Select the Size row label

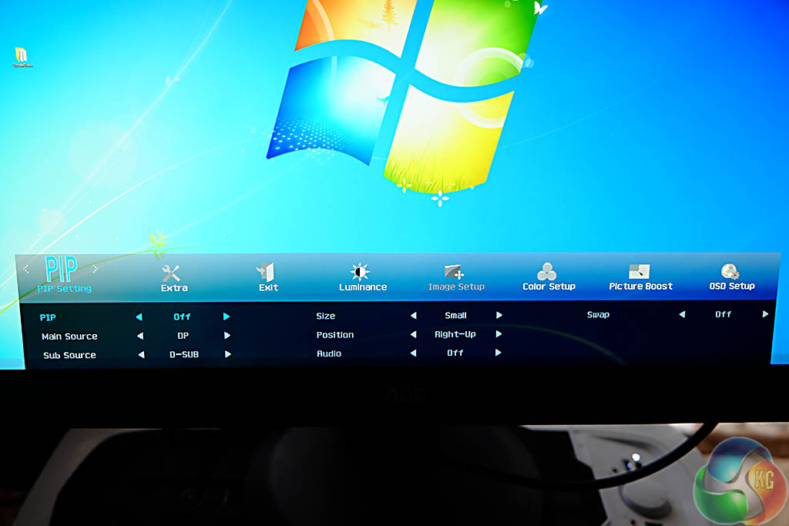tap(326, 316)
